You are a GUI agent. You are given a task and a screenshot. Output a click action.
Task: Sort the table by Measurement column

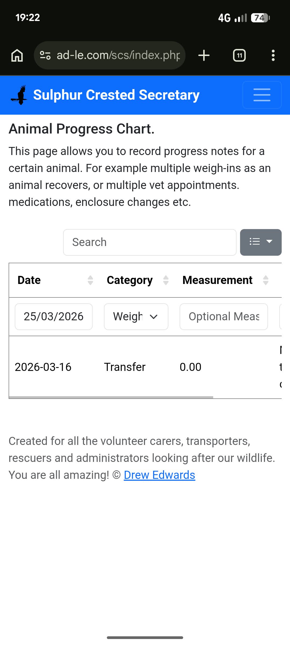coord(266,280)
